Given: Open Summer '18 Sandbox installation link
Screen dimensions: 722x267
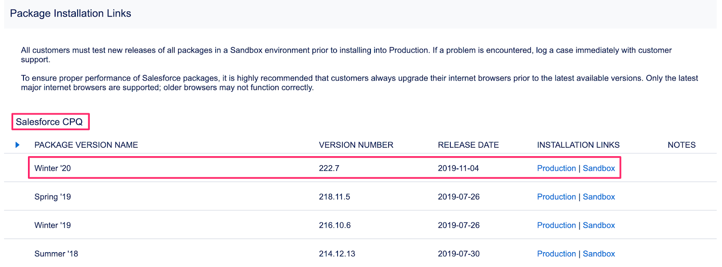Looking at the screenshot, I should coord(599,254).
